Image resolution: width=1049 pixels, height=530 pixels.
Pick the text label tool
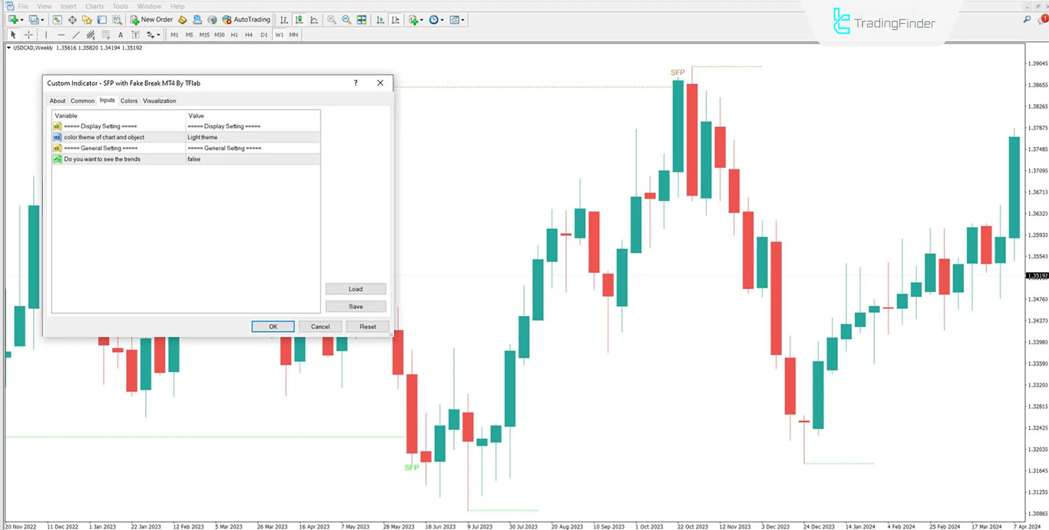click(x=120, y=35)
